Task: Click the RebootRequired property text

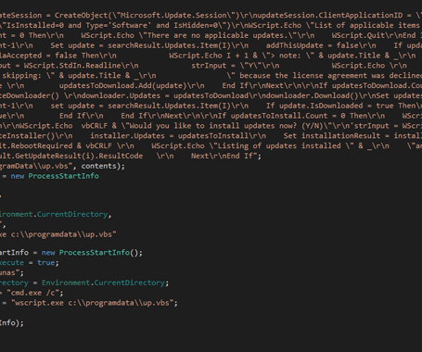Action: coord(42,145)
